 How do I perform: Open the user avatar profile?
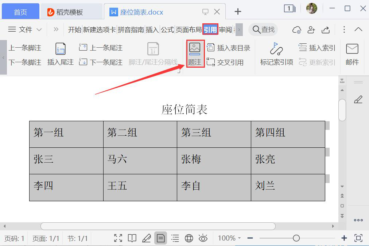pyautogui.click(x=312, y=8)
